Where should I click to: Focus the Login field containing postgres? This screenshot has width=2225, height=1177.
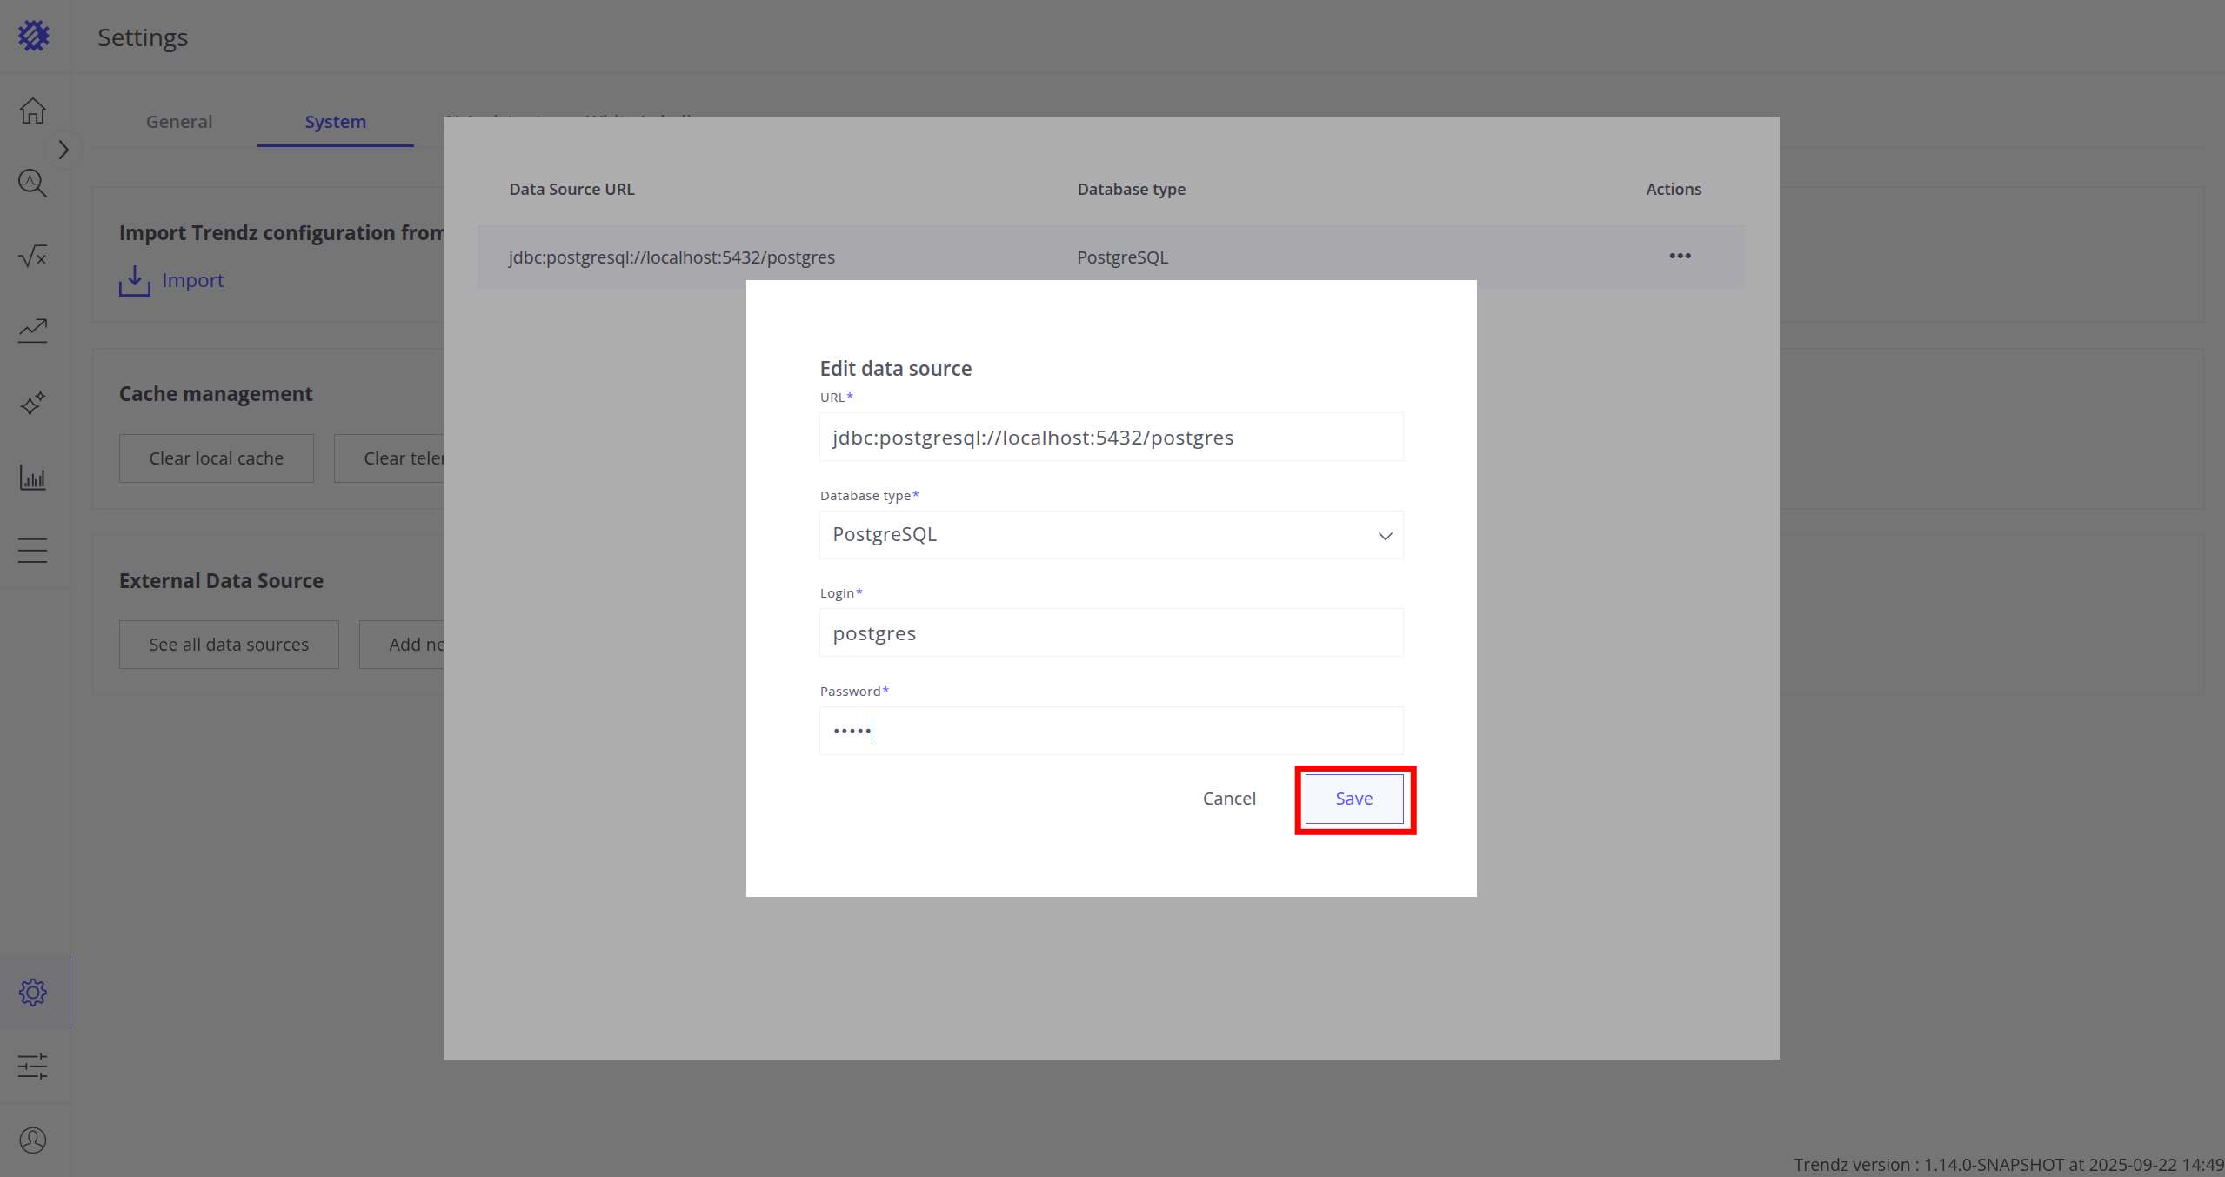(1111, 633)
